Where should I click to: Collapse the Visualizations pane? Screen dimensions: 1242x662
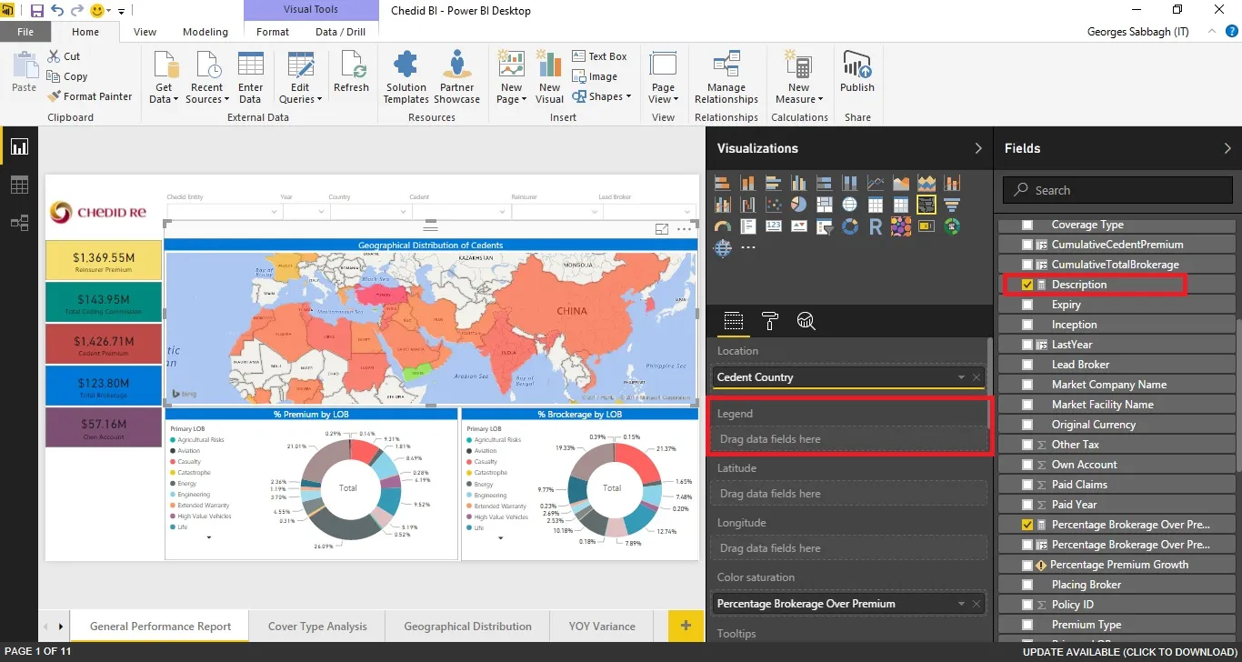tap(978, 148)
